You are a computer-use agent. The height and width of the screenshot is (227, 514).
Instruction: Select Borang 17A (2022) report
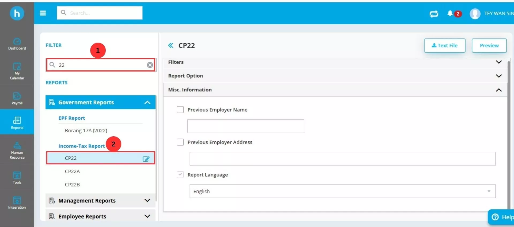tap(86, 130)
